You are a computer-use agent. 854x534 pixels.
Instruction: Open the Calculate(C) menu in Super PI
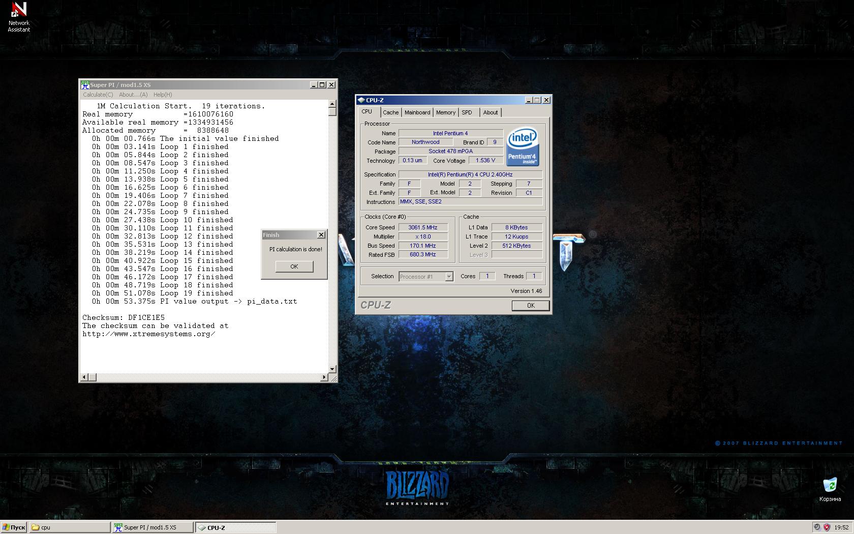[98, 95]
